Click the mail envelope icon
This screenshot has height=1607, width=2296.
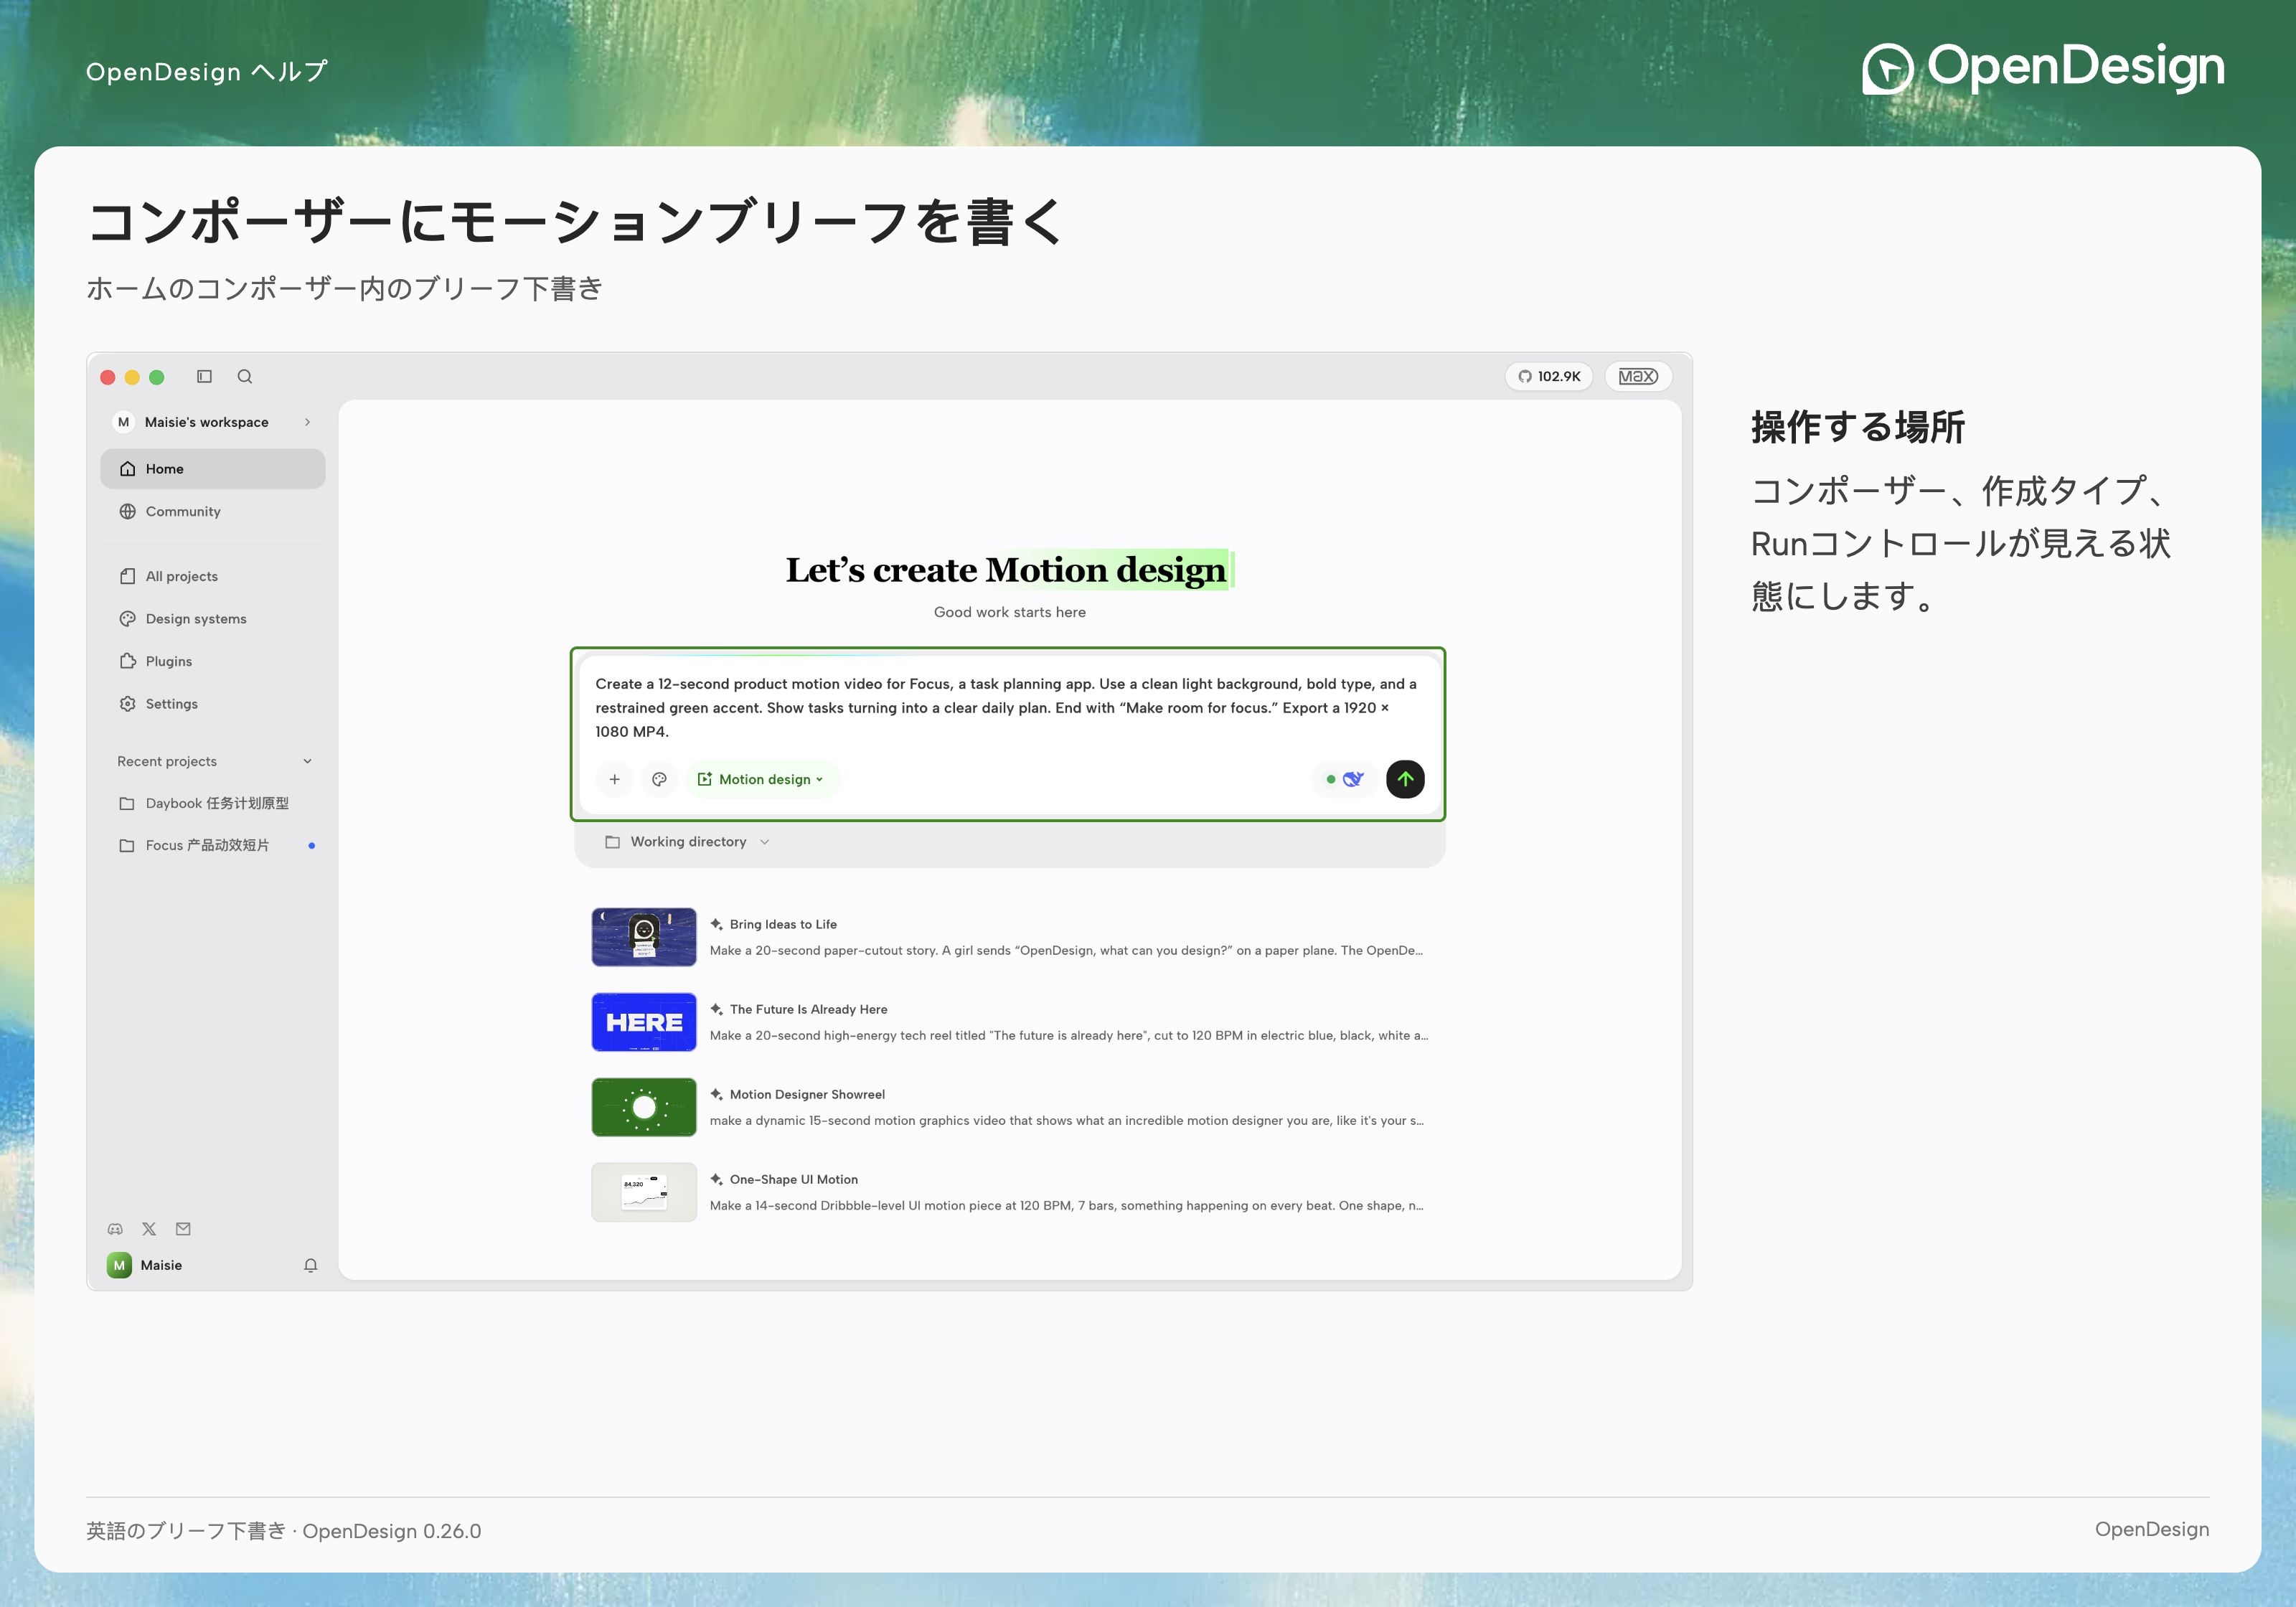(x=183, y=1229)
